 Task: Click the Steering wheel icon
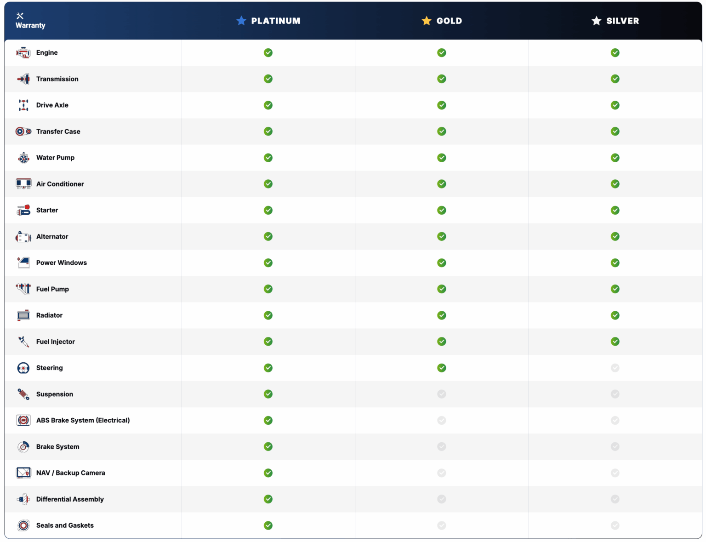point(23,368)
